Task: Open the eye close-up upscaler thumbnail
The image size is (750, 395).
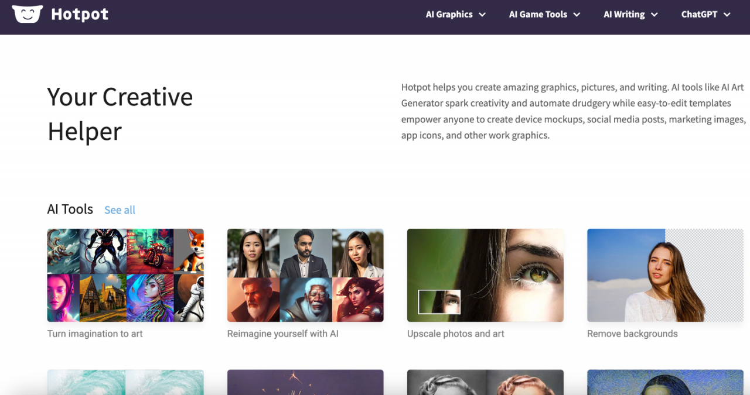Action: tap(485, 275)
